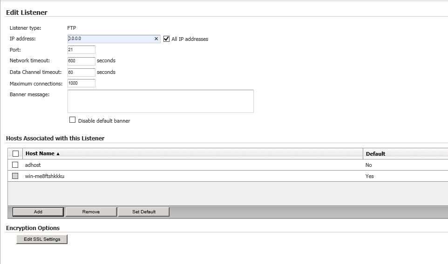The width and height of the screenshot is (448, 264).
Task: Tick the select-all checkbox in the hosts table header
Action: pyautogui.click(x=16, y=154)
